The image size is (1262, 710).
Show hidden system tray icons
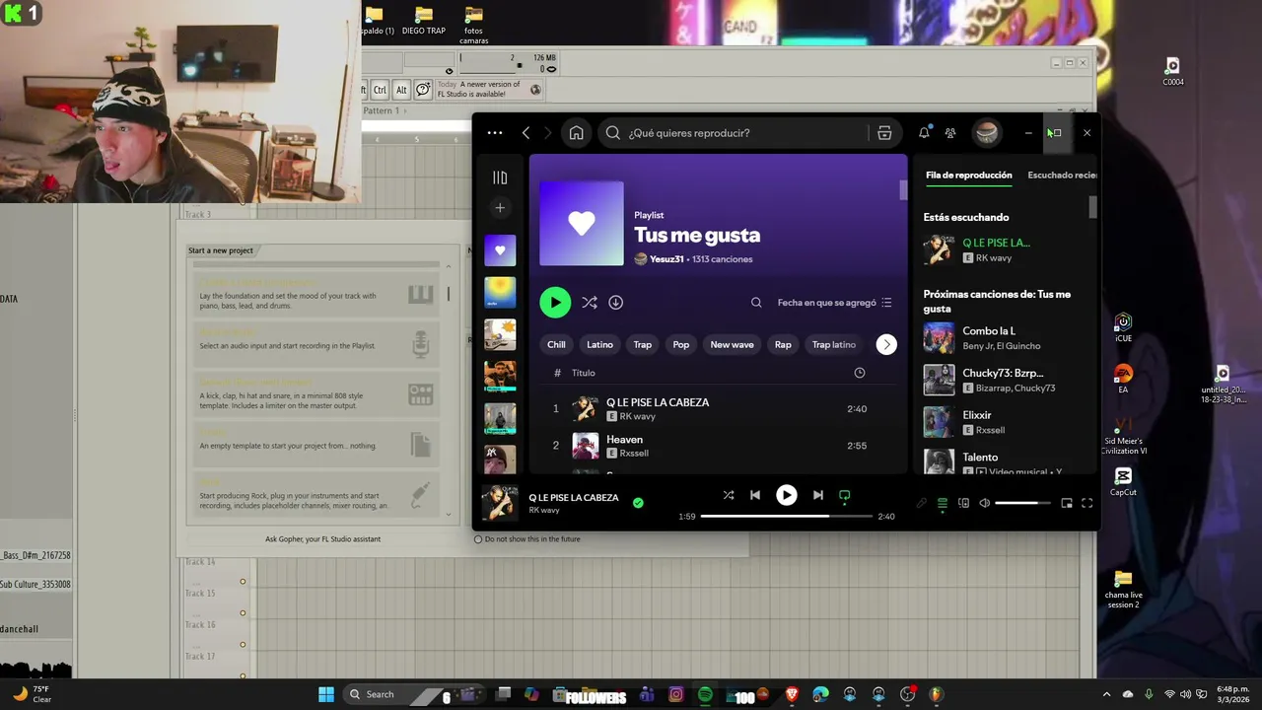pyautogui.click(x=1106, y=694)
